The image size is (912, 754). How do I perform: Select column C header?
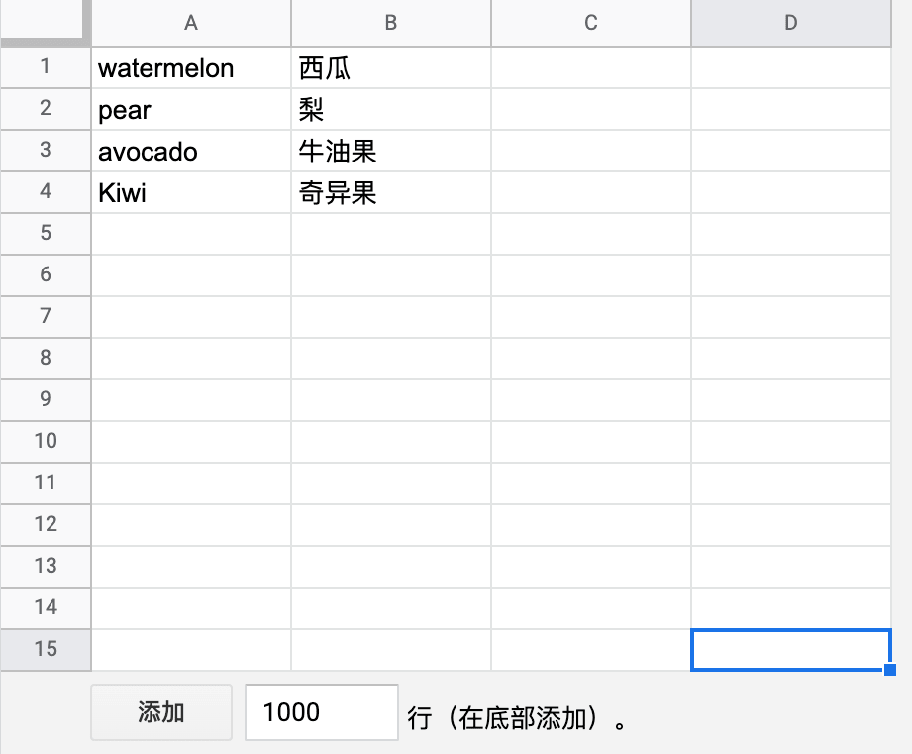click(591, 23)
